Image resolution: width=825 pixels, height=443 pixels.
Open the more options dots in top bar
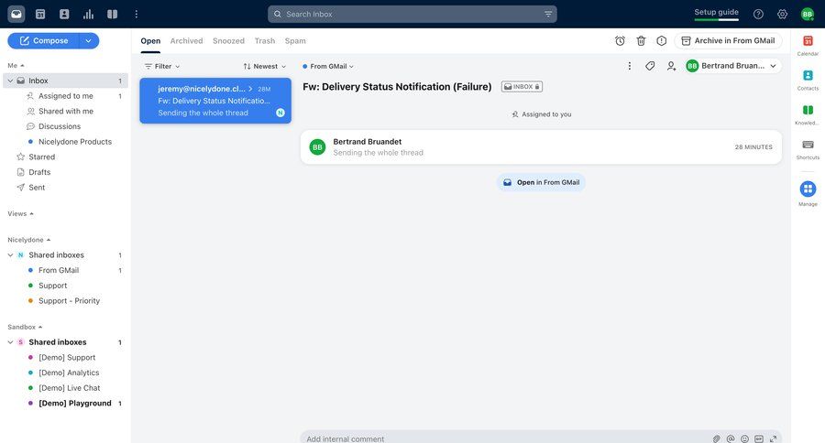(x=137, y=15)
